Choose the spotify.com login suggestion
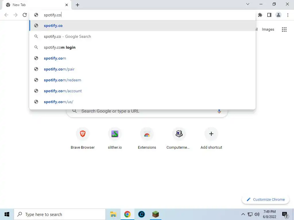Viewport: 294px width, 220px height. [x=142, y=47]
